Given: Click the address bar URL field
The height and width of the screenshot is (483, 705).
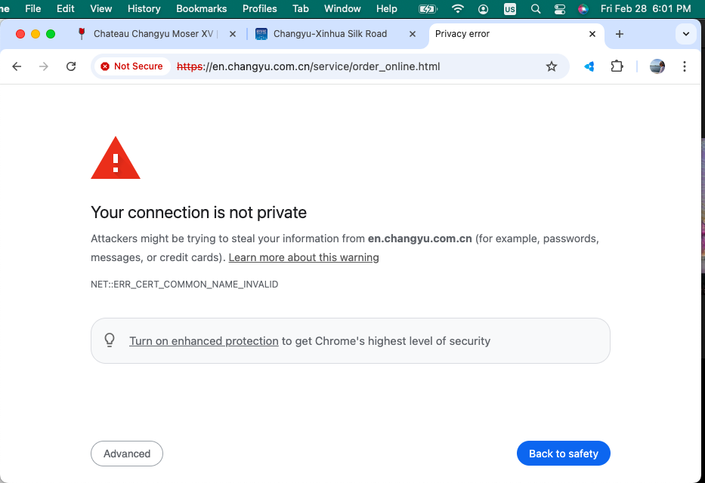Looking at the screenshot, I should (340, 66).
